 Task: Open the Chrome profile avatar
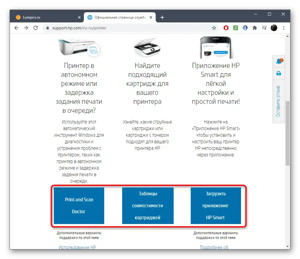point(274,28)
